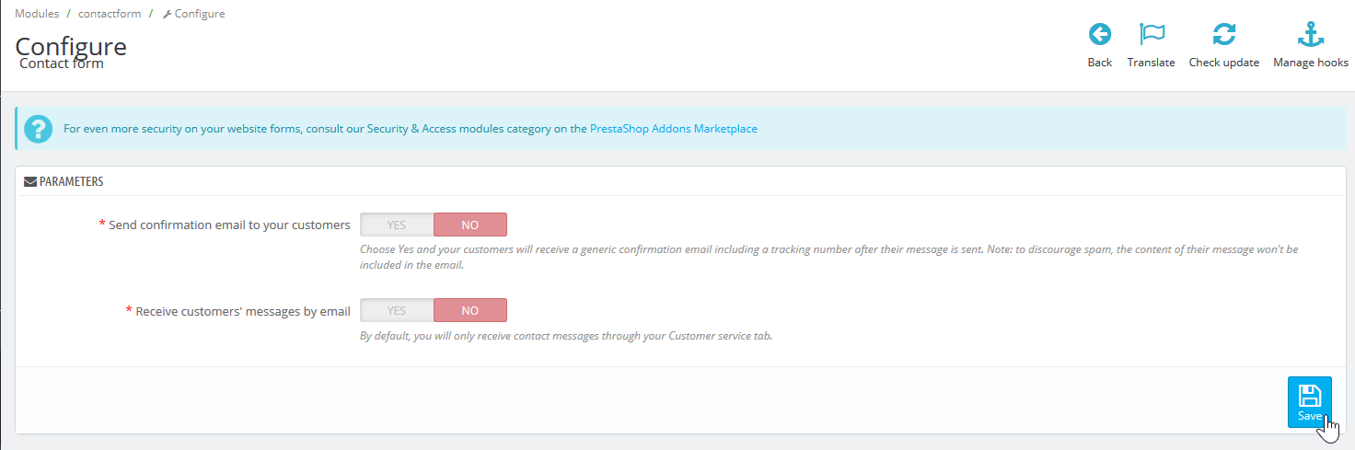Viewport: 1355px width, 450px height.
Task: Select NO for send confirmation email
Action: point(469,225)
